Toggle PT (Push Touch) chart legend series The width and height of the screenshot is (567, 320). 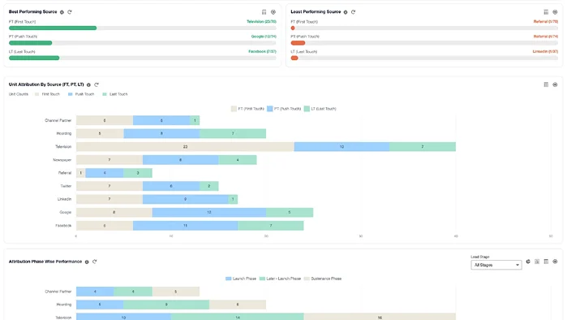(x=284, y=109)
